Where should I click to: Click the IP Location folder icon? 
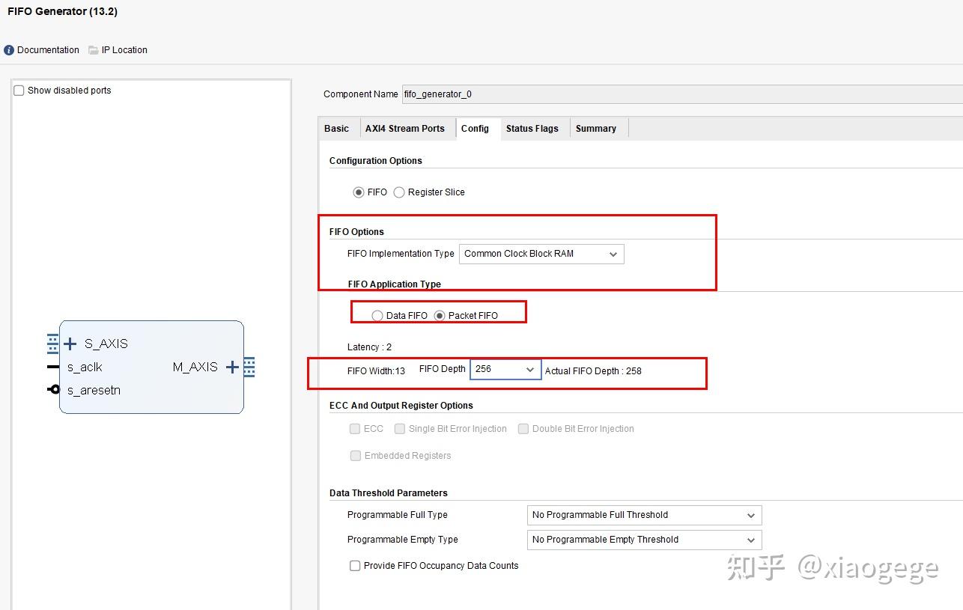[x=94, y=50]
